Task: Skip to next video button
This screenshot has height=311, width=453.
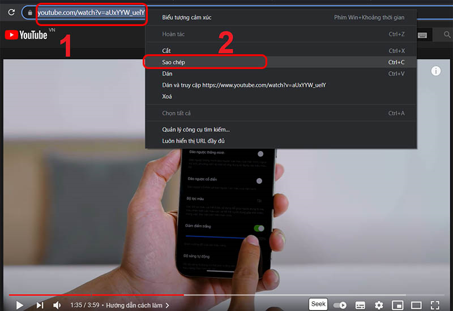Action: click(40, 305)
